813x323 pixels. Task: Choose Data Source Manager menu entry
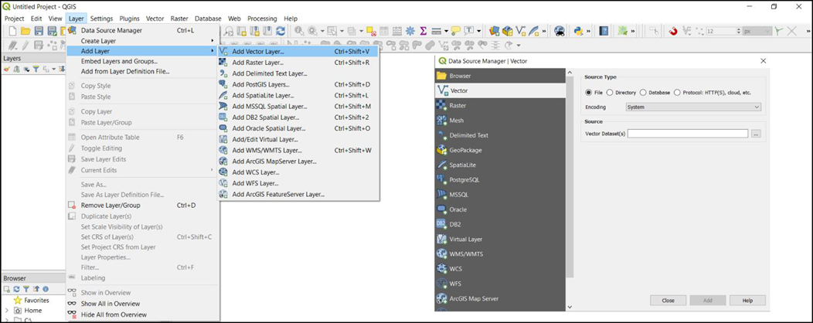click(x=142, y=31)
